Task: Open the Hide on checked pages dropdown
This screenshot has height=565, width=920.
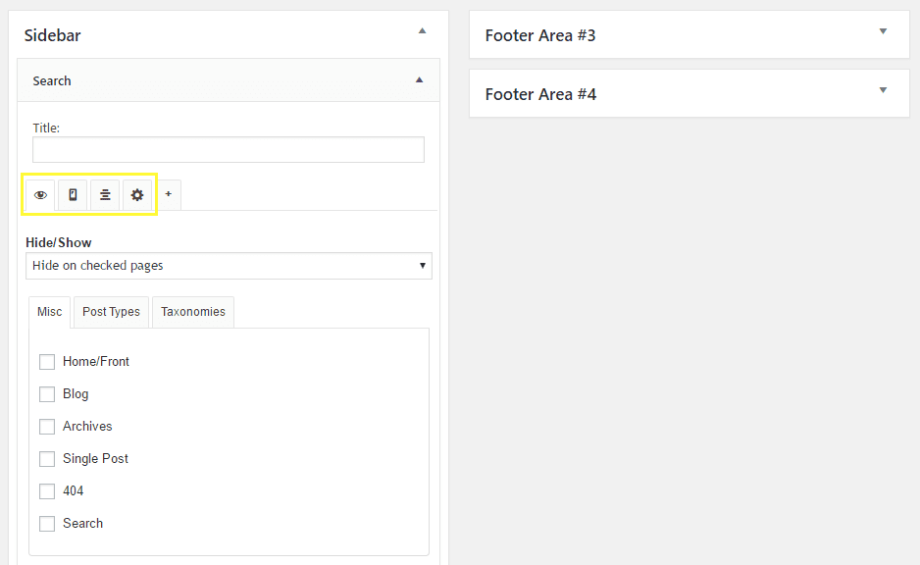Action: point(229,265)
